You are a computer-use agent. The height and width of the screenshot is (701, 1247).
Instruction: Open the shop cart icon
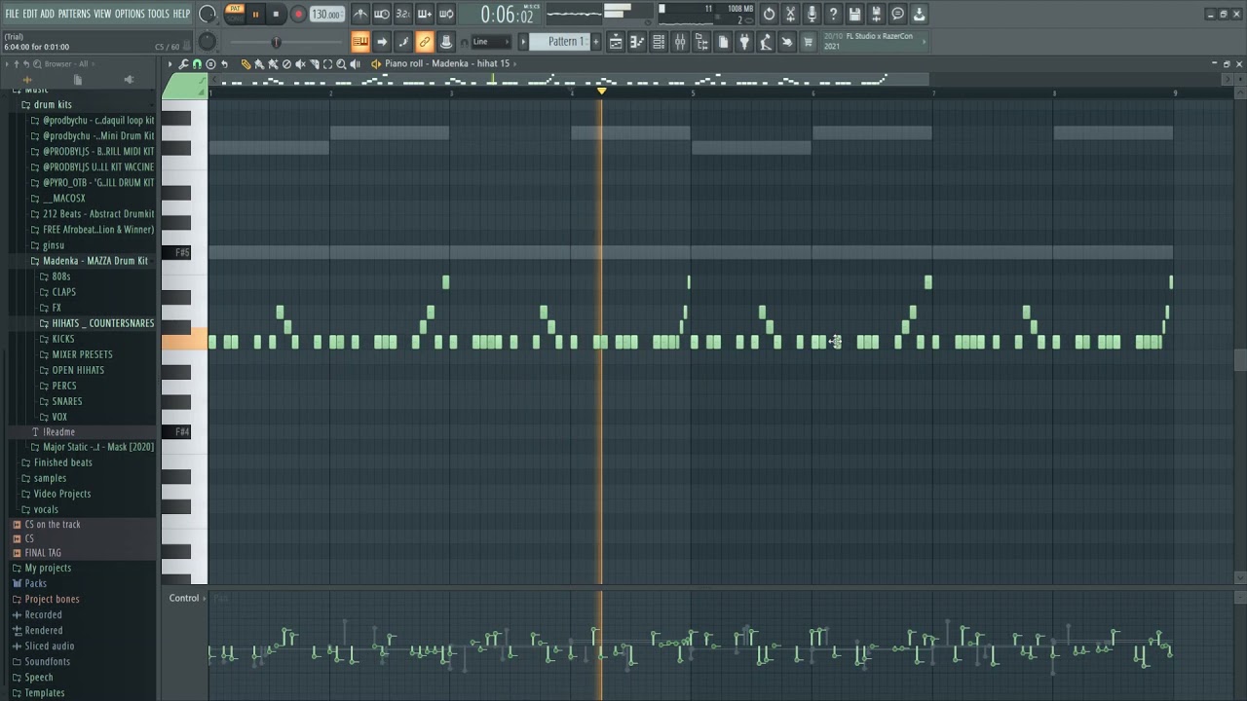808,42
